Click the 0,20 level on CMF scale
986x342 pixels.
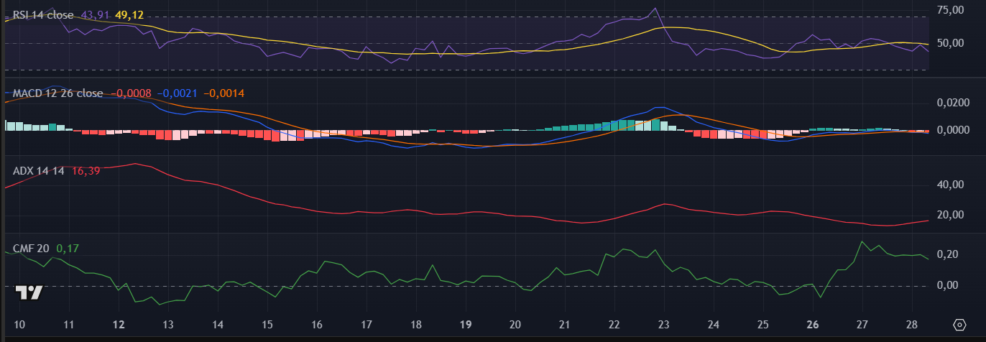coord(949,254)
